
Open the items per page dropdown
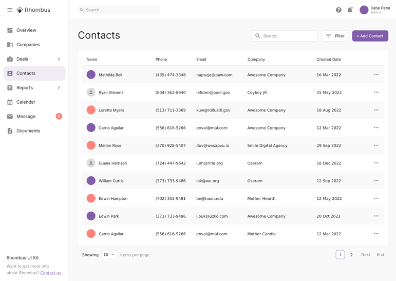coord(109,255)
